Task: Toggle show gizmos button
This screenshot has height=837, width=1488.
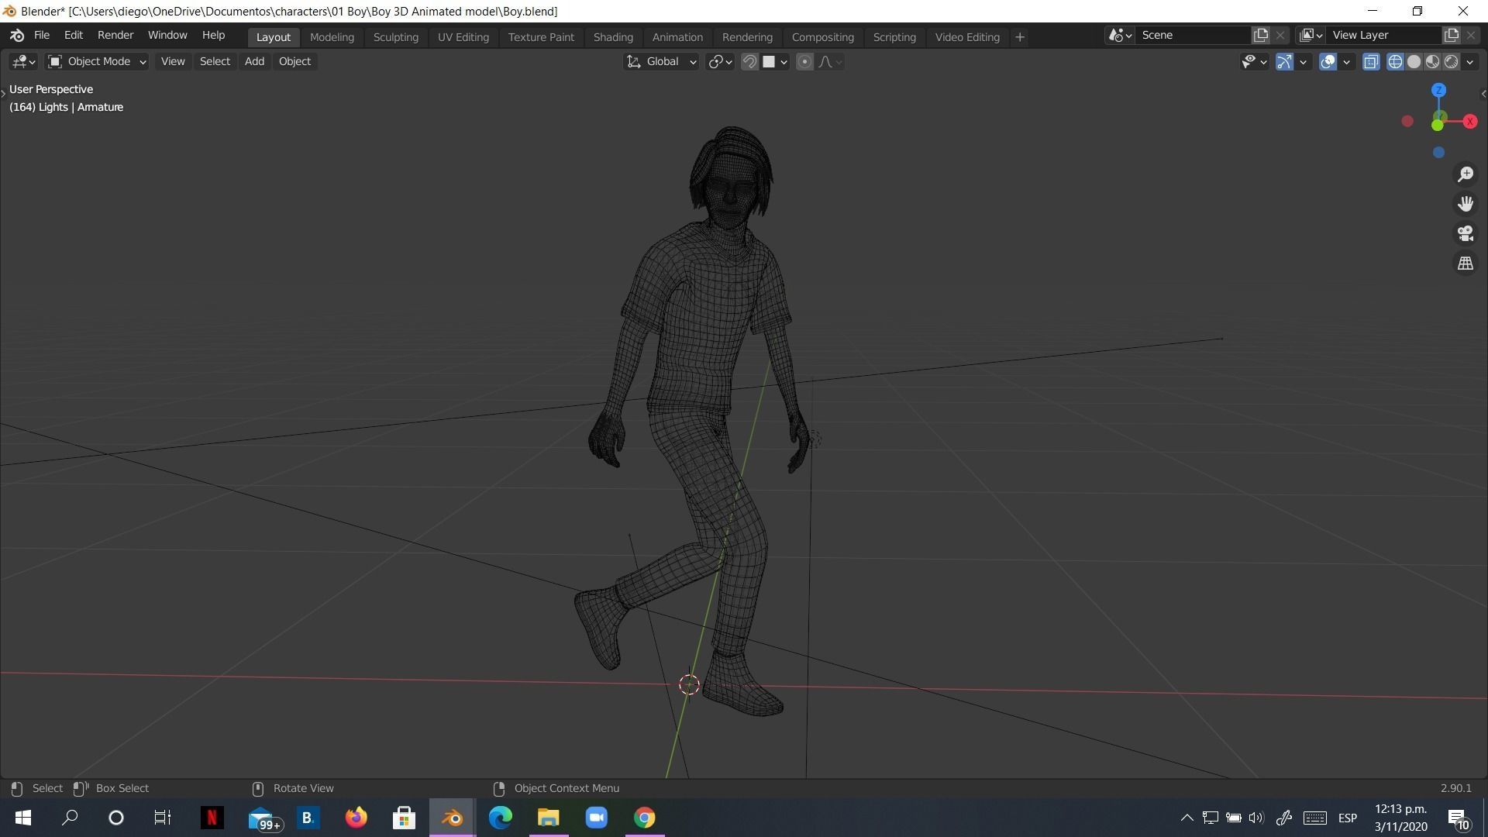Action: pos(1284,62)
